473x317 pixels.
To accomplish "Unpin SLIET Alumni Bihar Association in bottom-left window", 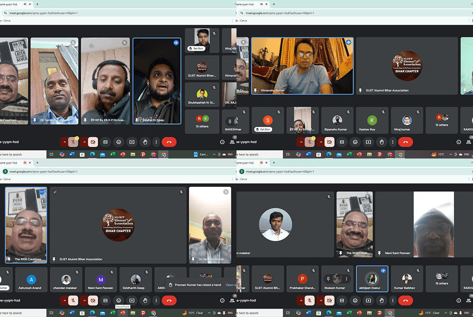I will point(54,259).
